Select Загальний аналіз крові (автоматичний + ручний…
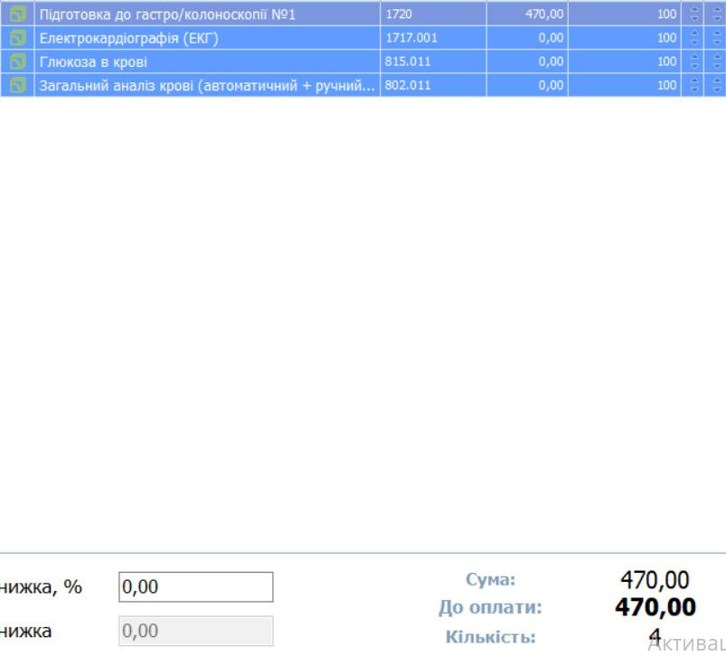 click(207, 86)
